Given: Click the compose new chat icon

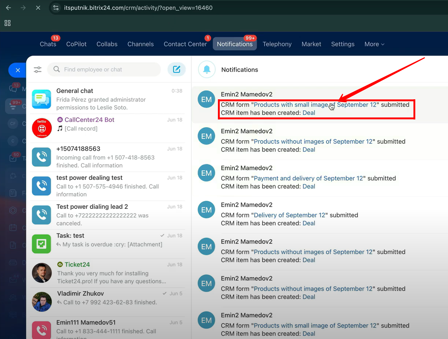Looking at the screenshot, I should tap(176, 69).
